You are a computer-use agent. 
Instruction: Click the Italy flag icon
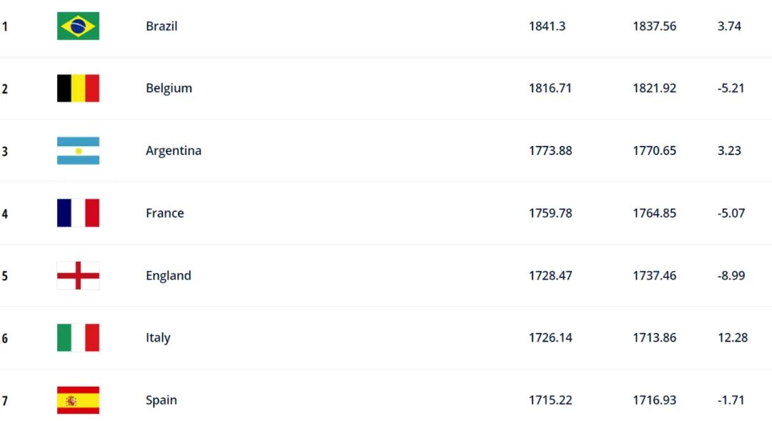click(x=79, y=338)
